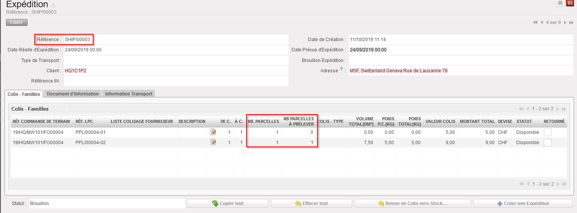Click the Editer button
This screenshot has height=213, width=577.
[17, 22]
